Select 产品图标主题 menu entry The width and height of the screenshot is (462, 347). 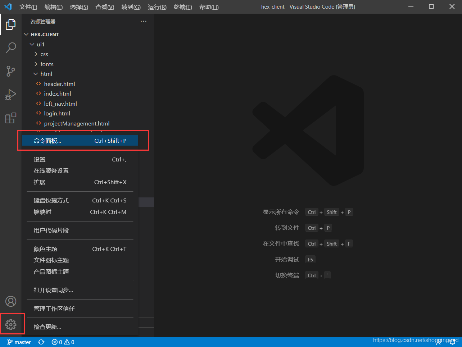(x=80, y=271)
